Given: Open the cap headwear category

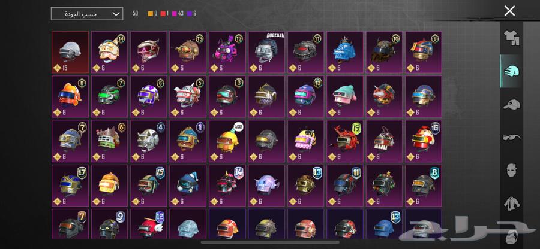Looking at the screenshot, I should [x=511, y=104].
